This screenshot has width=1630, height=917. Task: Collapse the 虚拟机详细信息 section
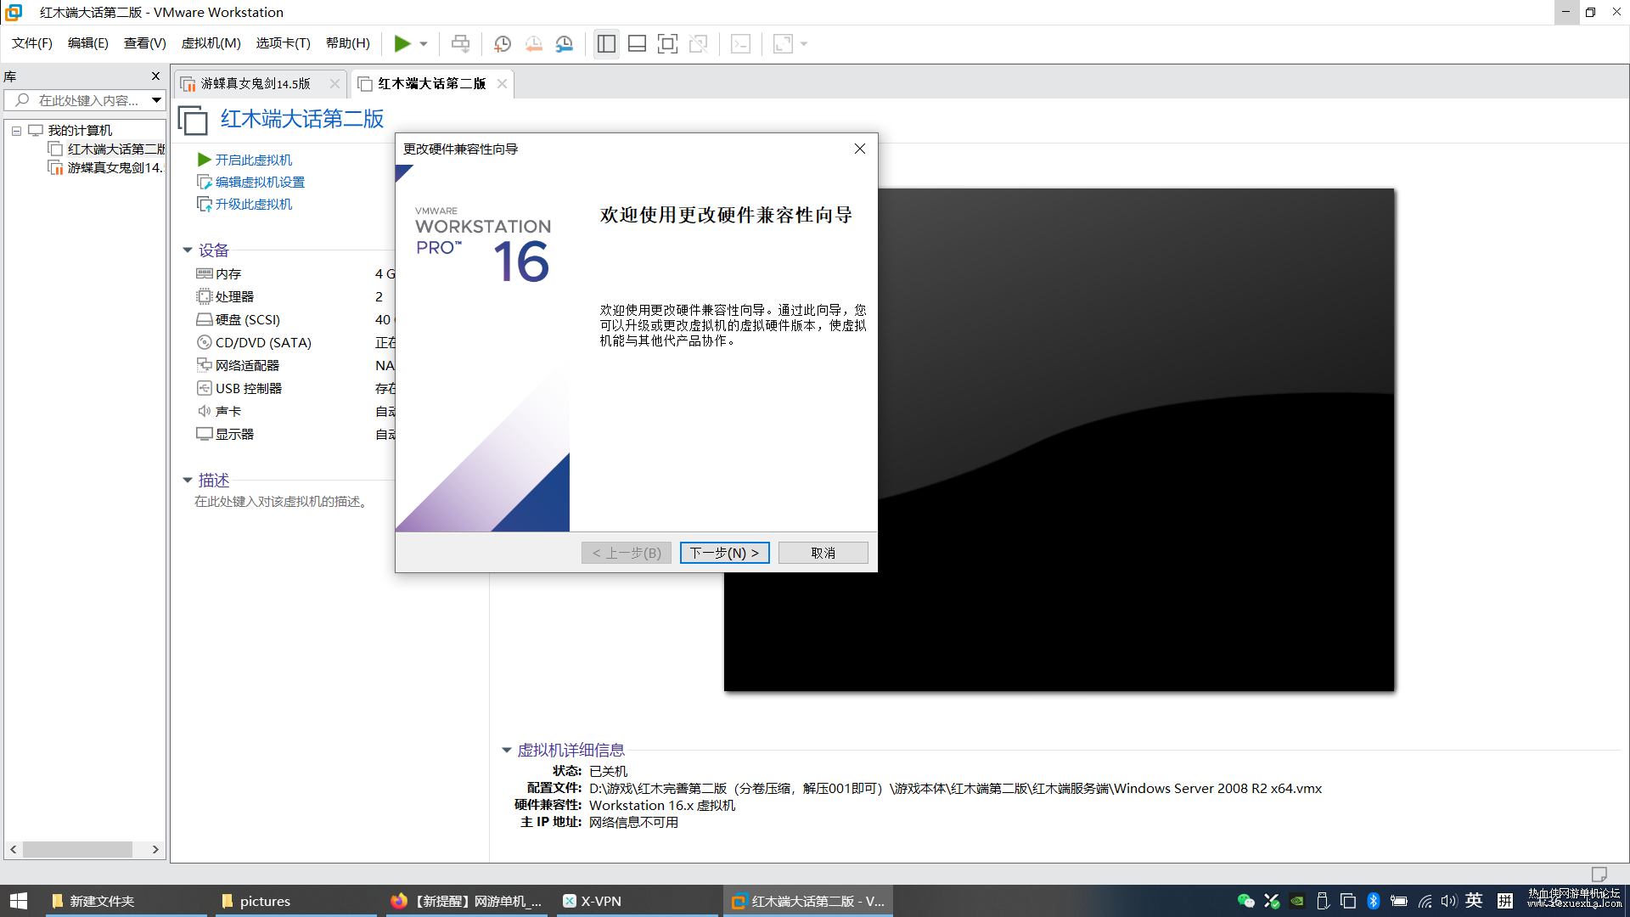point(507,751)
